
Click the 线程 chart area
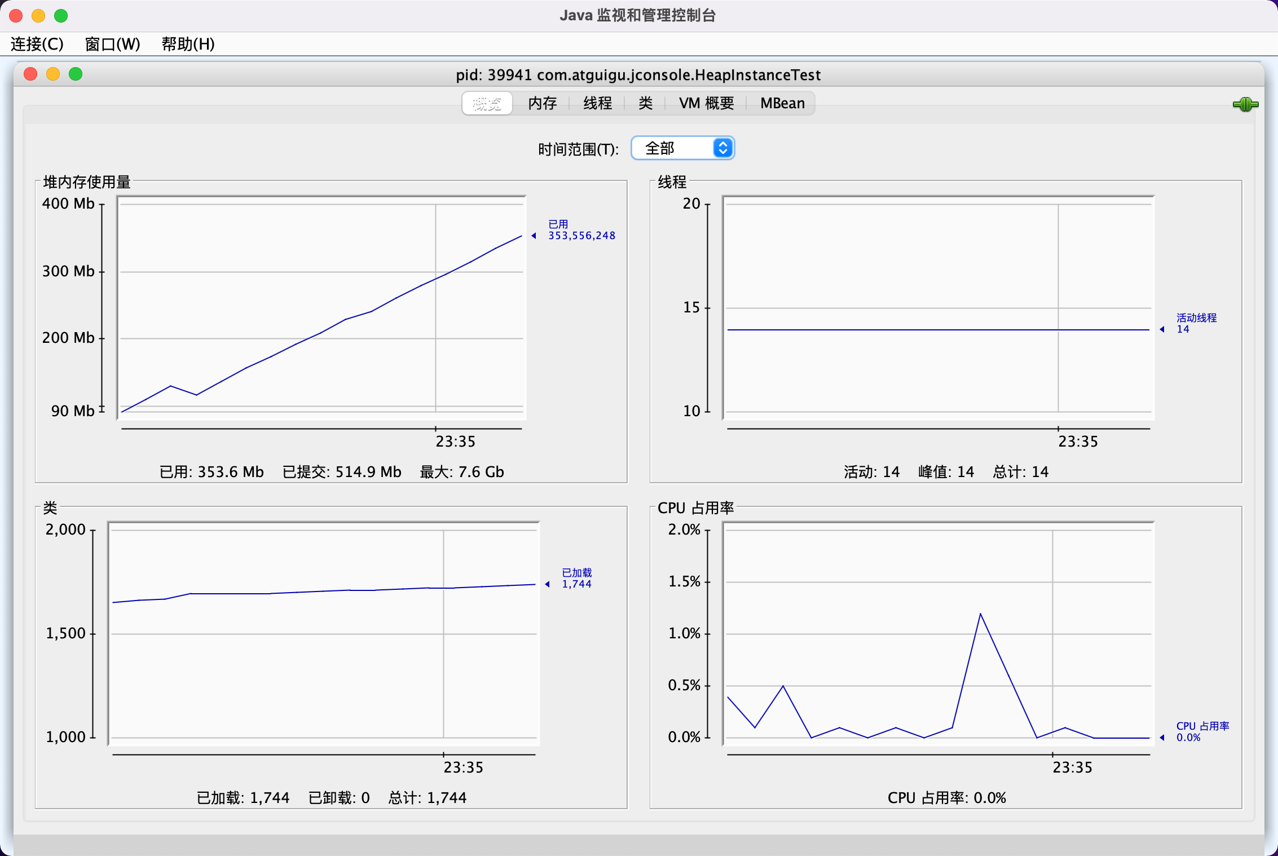938,308
